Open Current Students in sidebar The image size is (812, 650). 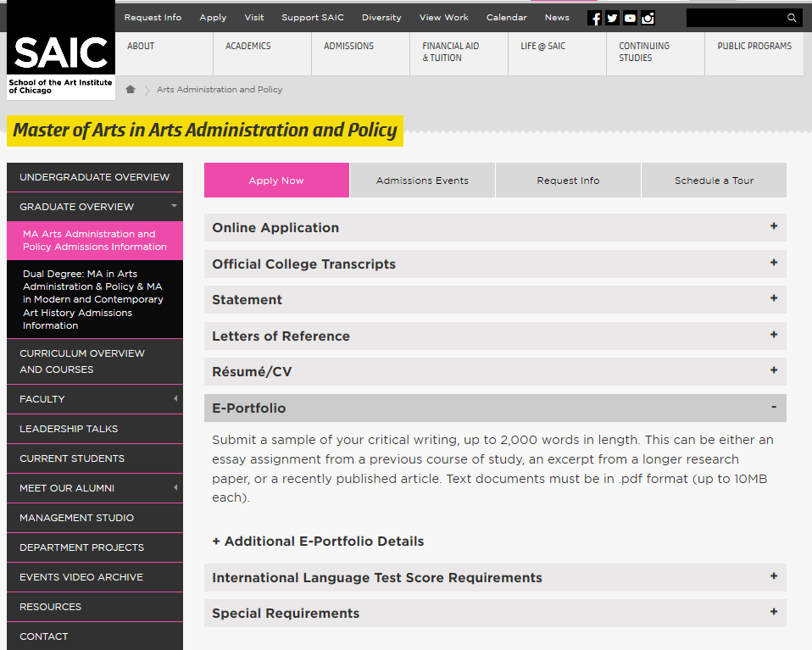[x=95, y=458]
